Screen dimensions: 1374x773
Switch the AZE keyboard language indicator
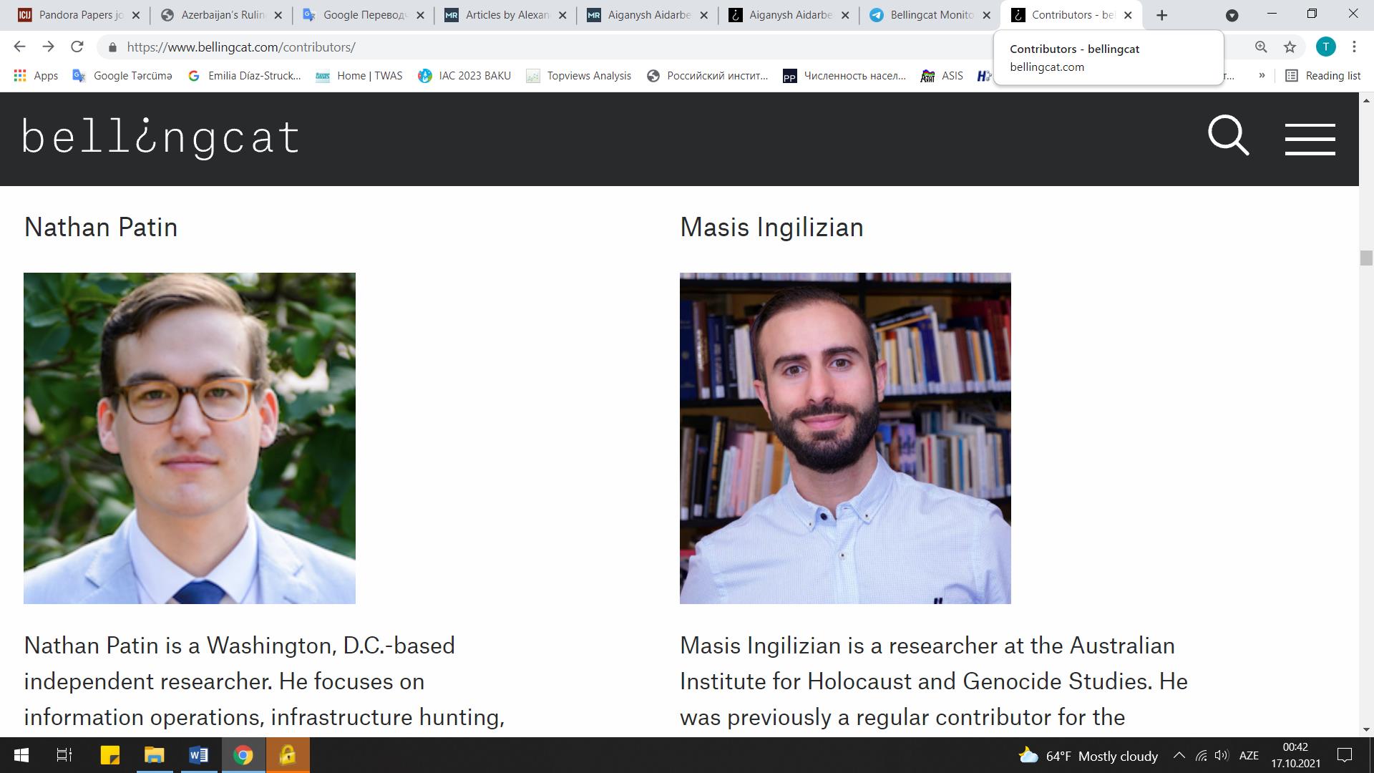(x=1248, y=756)
